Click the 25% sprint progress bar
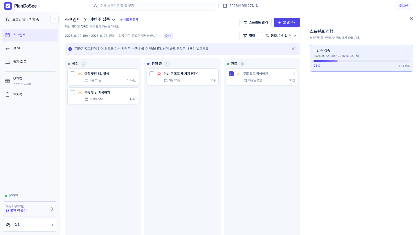The height and width of the screenshot is (235, 418). pos(361,61)
